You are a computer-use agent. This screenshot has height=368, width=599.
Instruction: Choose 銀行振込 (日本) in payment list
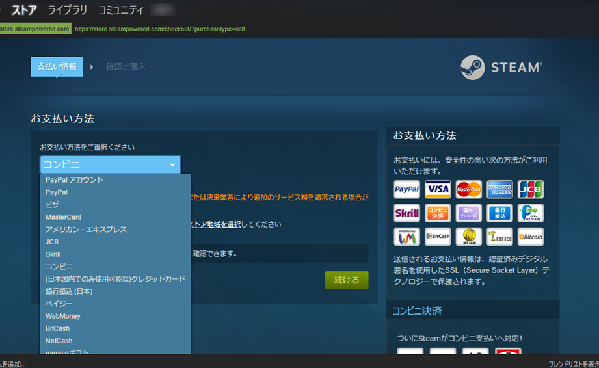tap(69, 291)
